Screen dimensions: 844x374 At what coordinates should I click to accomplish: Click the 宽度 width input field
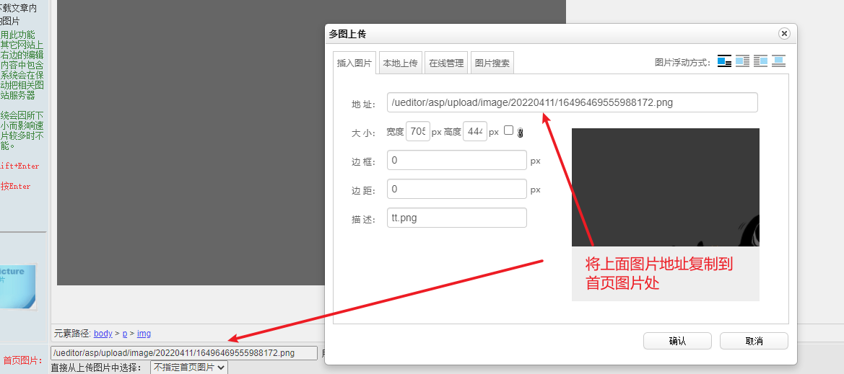tap(418, 132)
